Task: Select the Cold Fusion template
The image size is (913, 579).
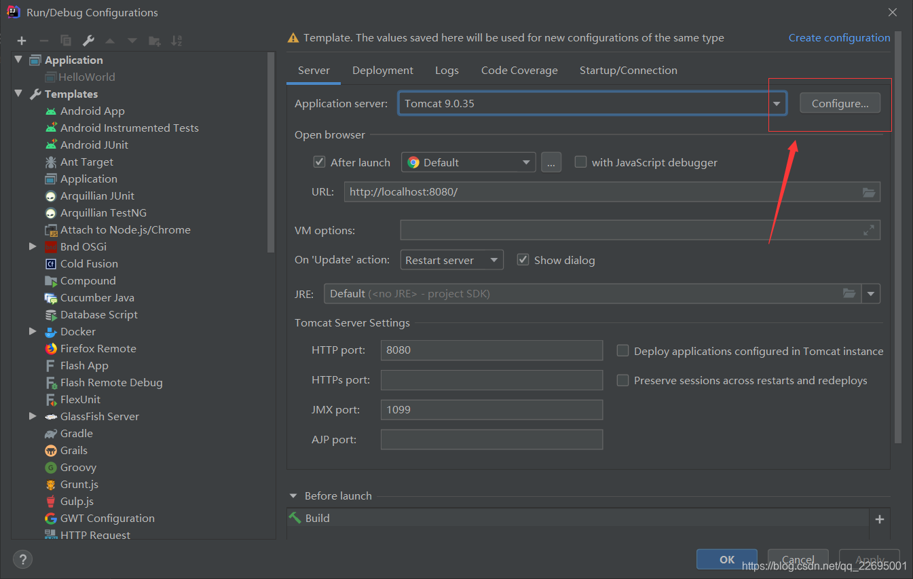Action: tap(89, 263)
